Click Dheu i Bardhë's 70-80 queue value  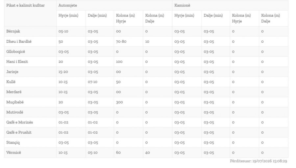[121, 41]
